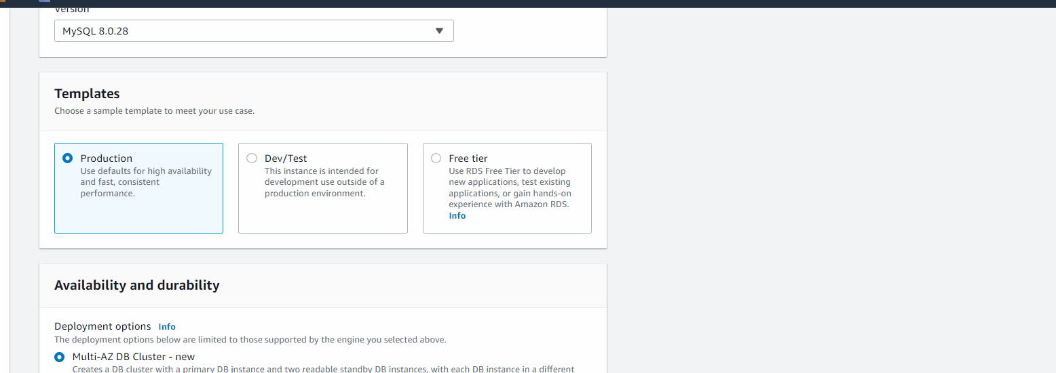Click 'Choose a sample template' description text
The image size is (1056, 373).
click(x=155, y=110)
